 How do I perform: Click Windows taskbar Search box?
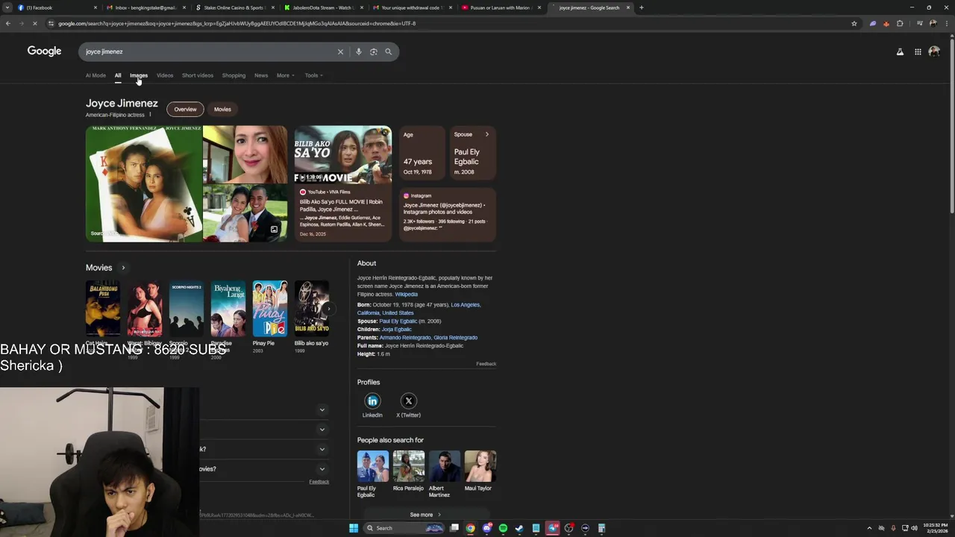403,528
